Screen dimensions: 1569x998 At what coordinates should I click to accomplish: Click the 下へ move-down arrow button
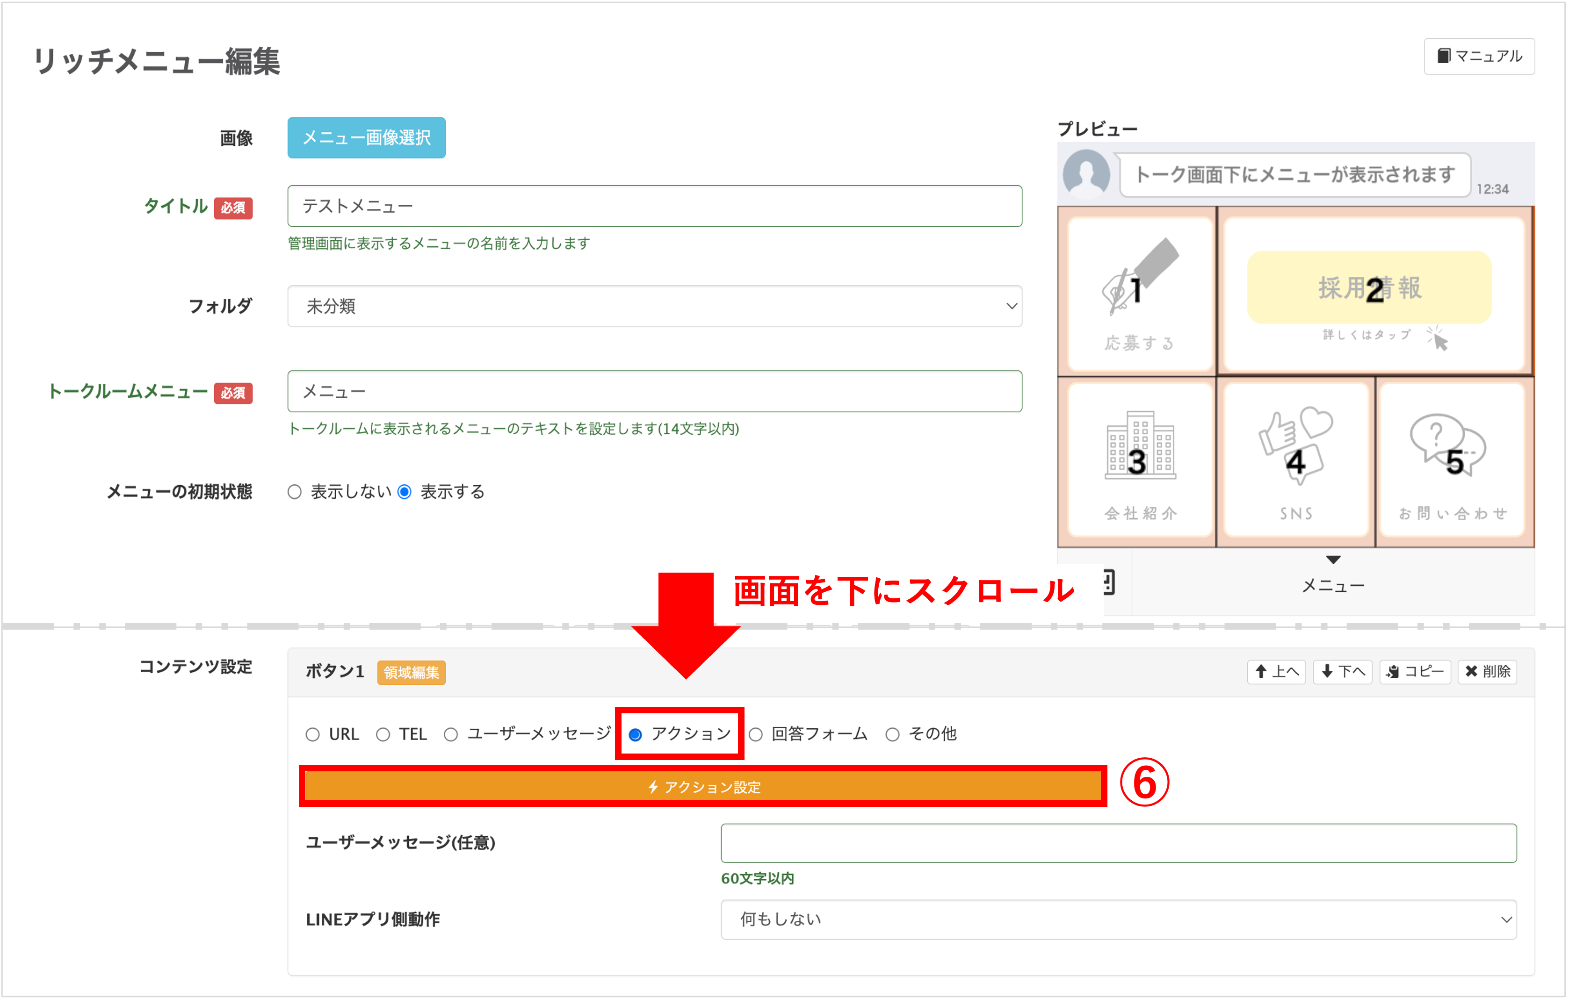(1342, 672)
